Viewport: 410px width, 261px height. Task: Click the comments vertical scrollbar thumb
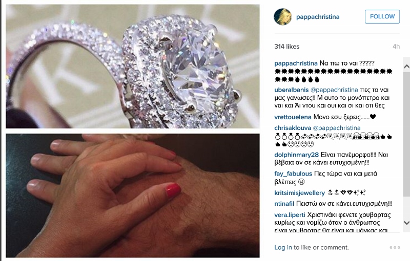(406, 135)
